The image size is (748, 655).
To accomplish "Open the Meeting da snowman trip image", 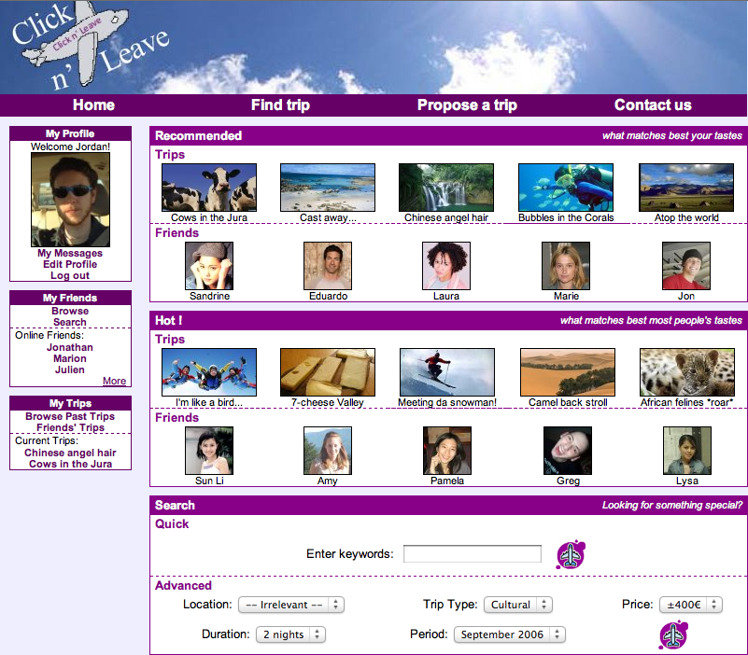I will point(447,372).
